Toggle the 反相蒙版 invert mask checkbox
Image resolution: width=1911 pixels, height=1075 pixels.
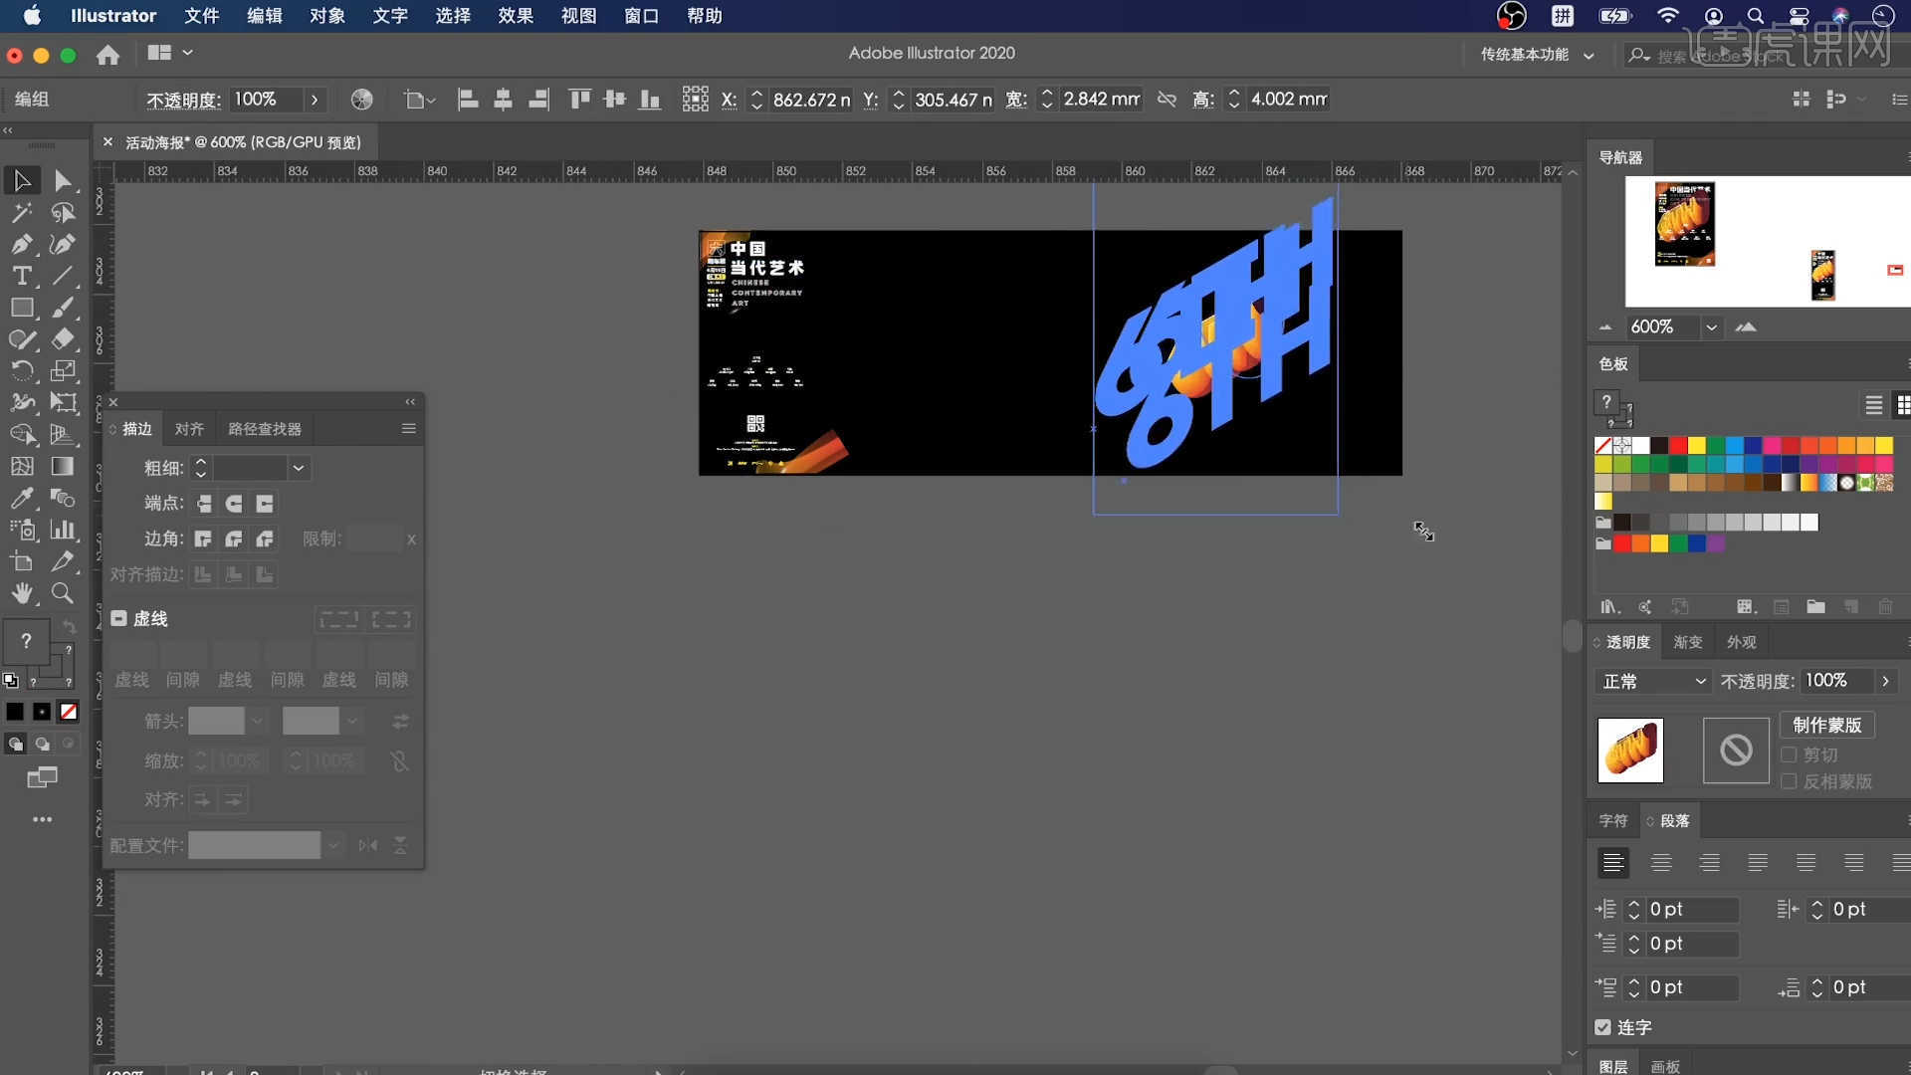tap(1789, 781)
